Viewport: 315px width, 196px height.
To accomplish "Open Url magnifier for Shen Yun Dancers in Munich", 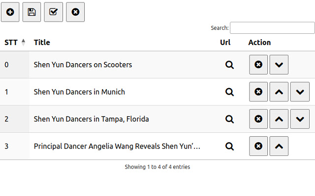I will click(x=229, y=92).
